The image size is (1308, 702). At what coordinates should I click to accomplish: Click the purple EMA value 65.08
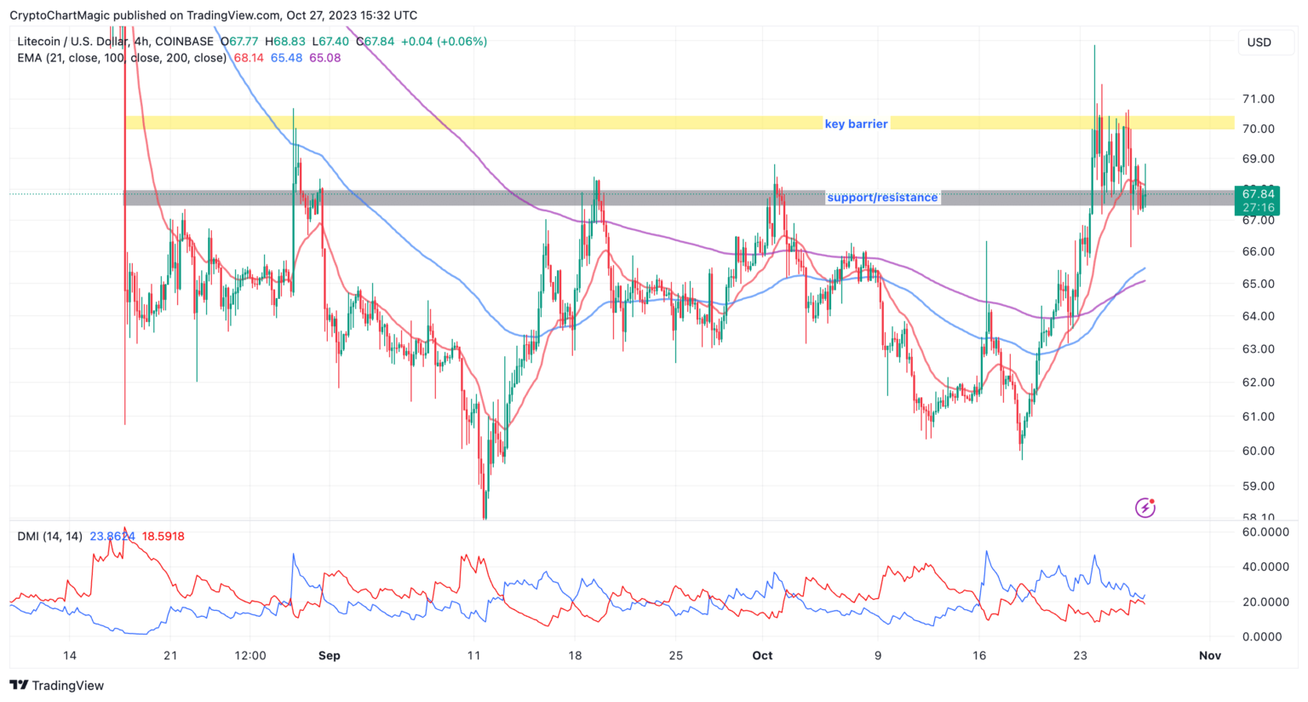324,58
